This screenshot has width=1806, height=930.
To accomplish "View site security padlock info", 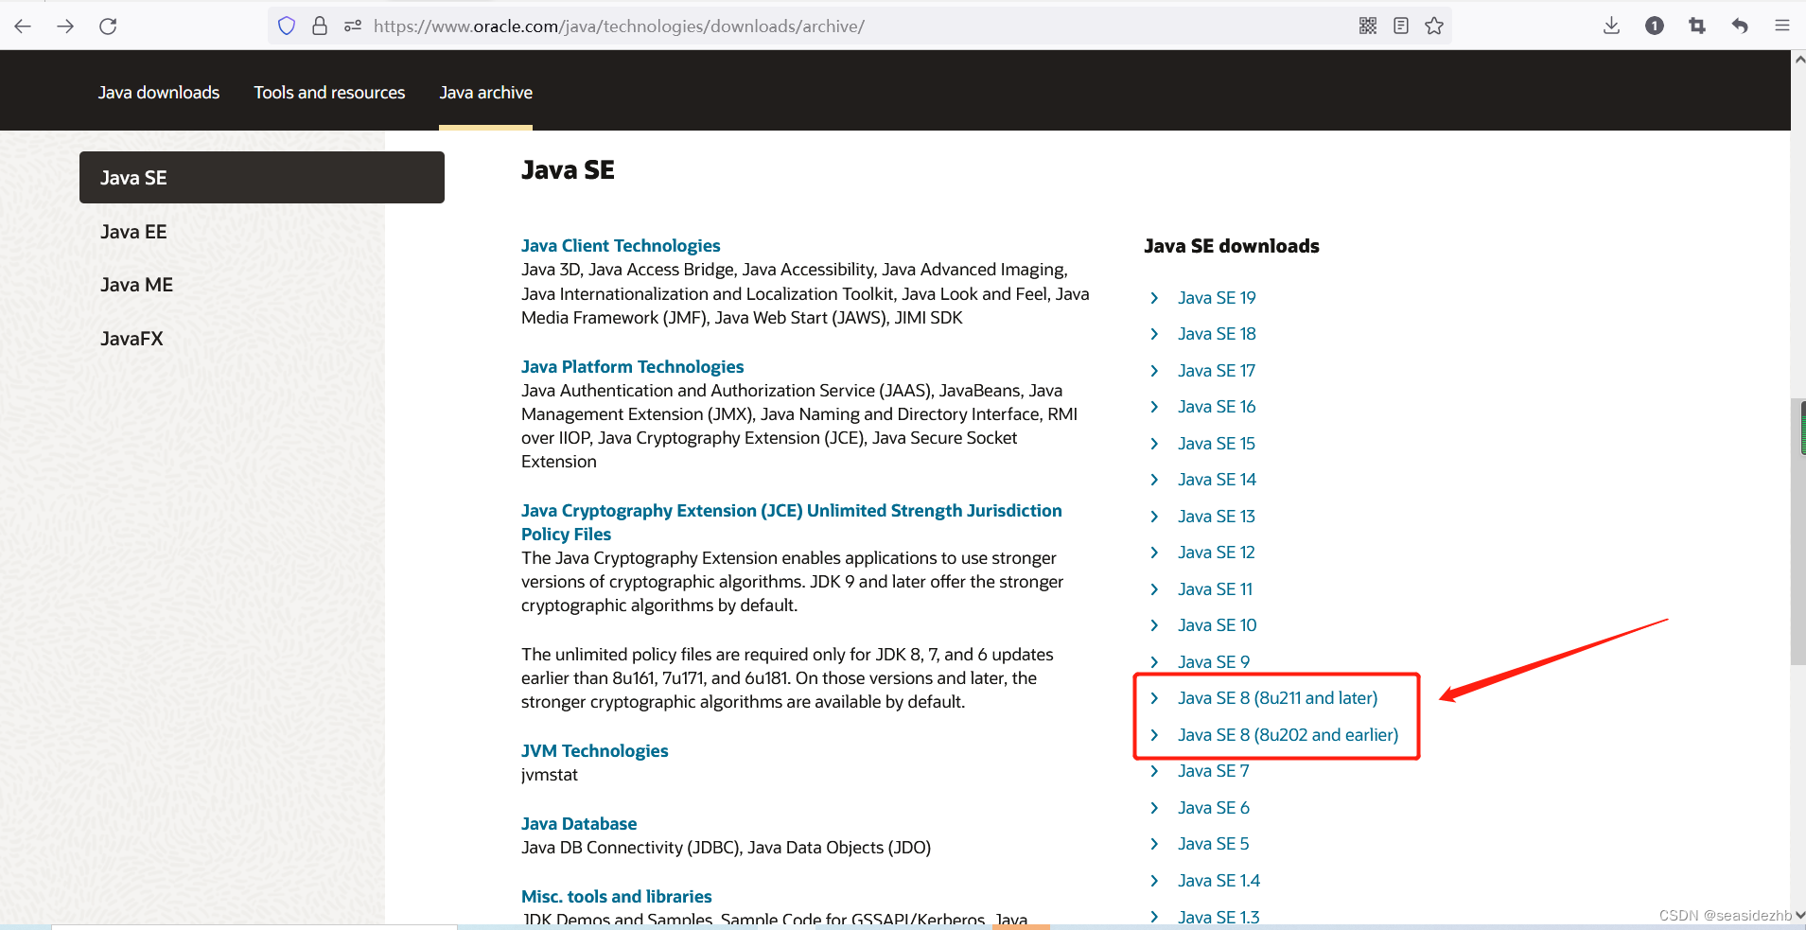I will (320, 26).
